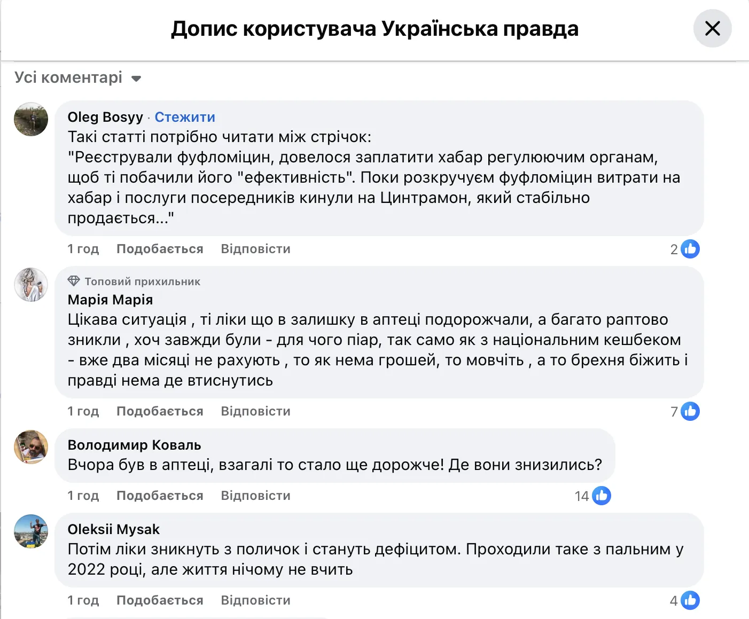Open Володимир Коваль's profile name
The height and width of the screenshot is (619, 749).
pos(134,445)
